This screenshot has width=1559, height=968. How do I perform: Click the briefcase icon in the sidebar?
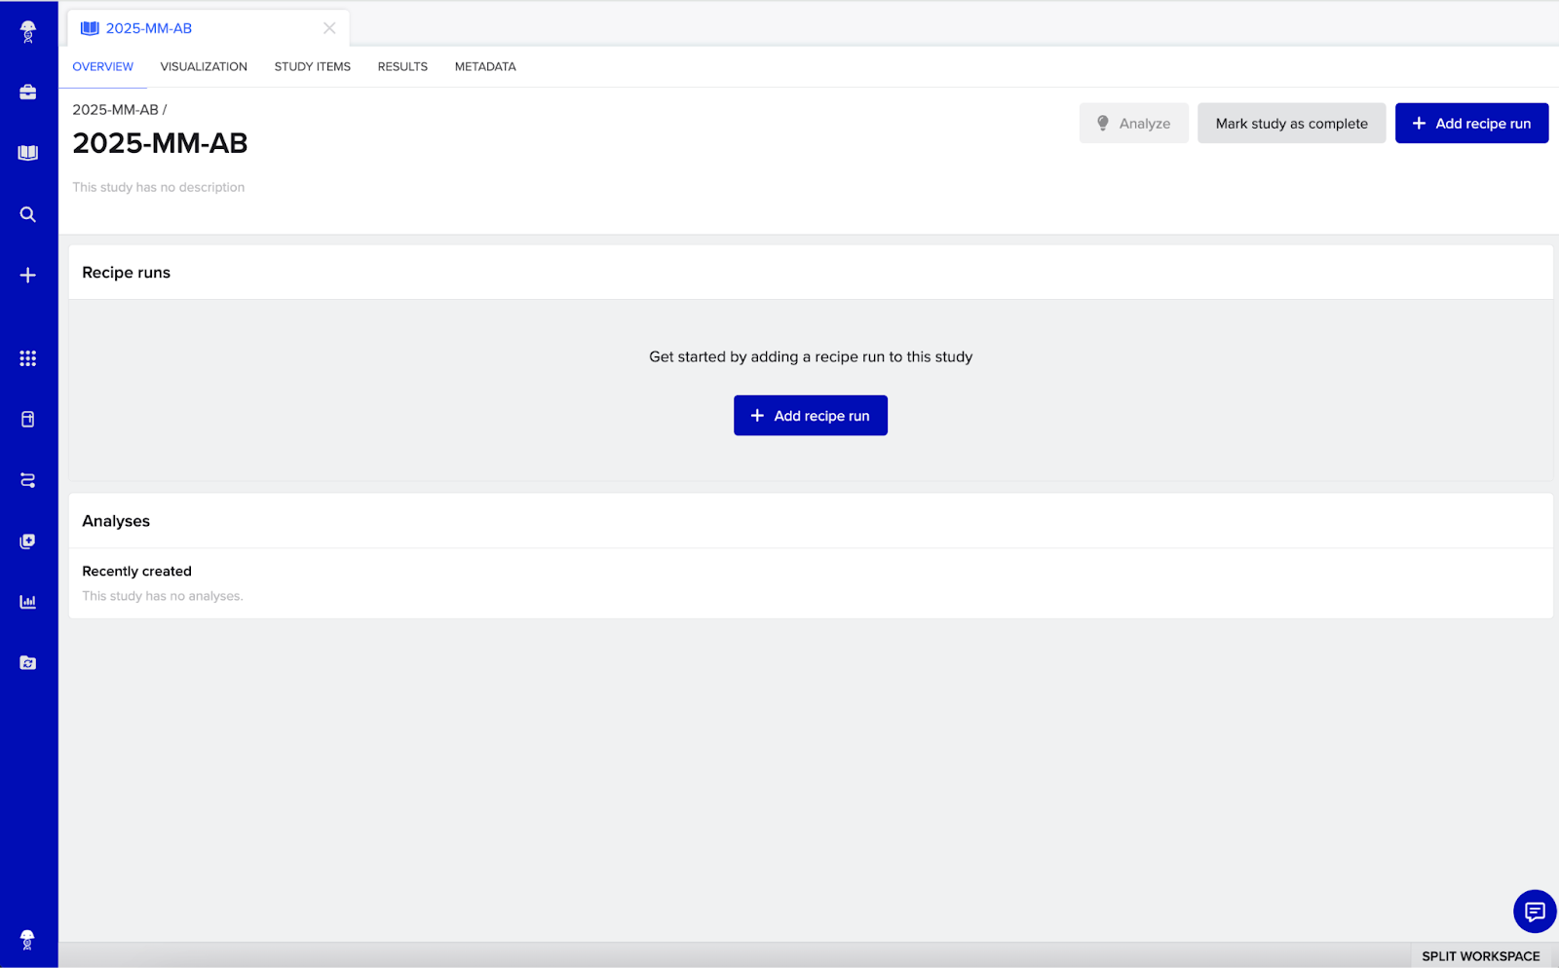coord(28,93)
